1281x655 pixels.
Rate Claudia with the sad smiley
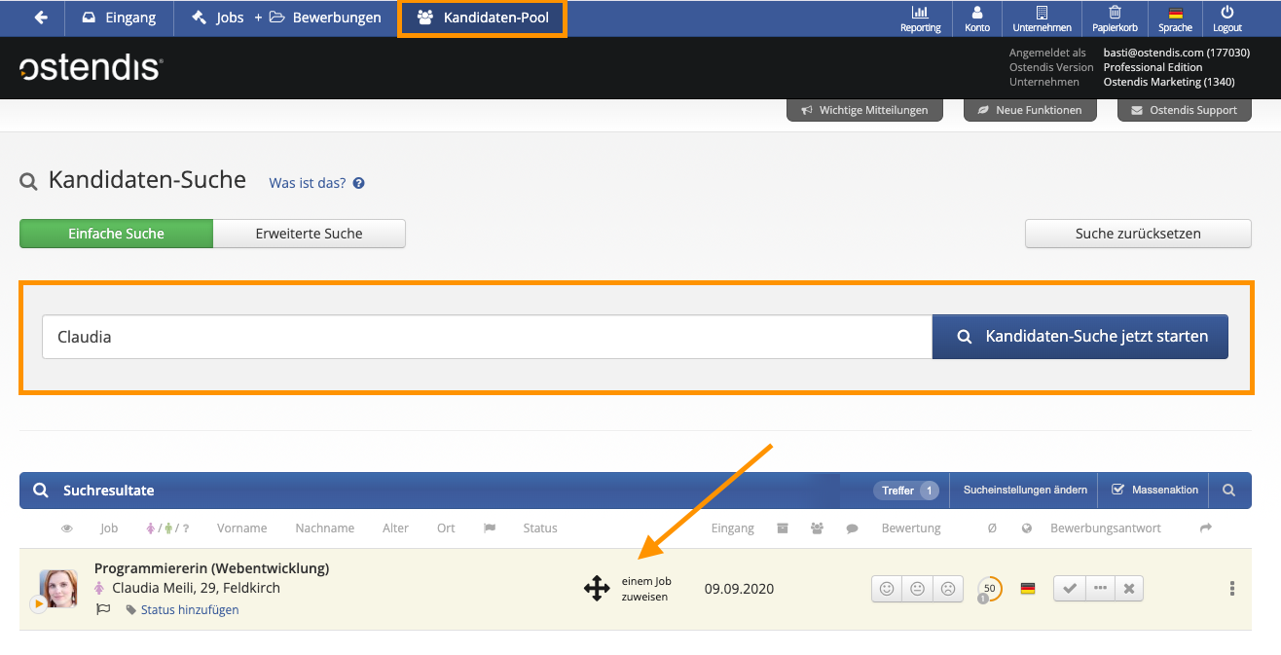(946, 589)
